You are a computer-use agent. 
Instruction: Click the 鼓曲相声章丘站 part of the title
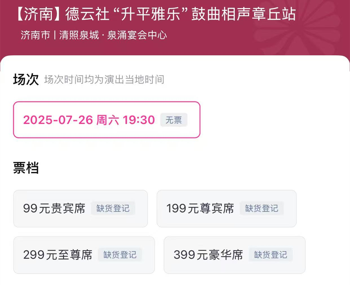(244, 14)
